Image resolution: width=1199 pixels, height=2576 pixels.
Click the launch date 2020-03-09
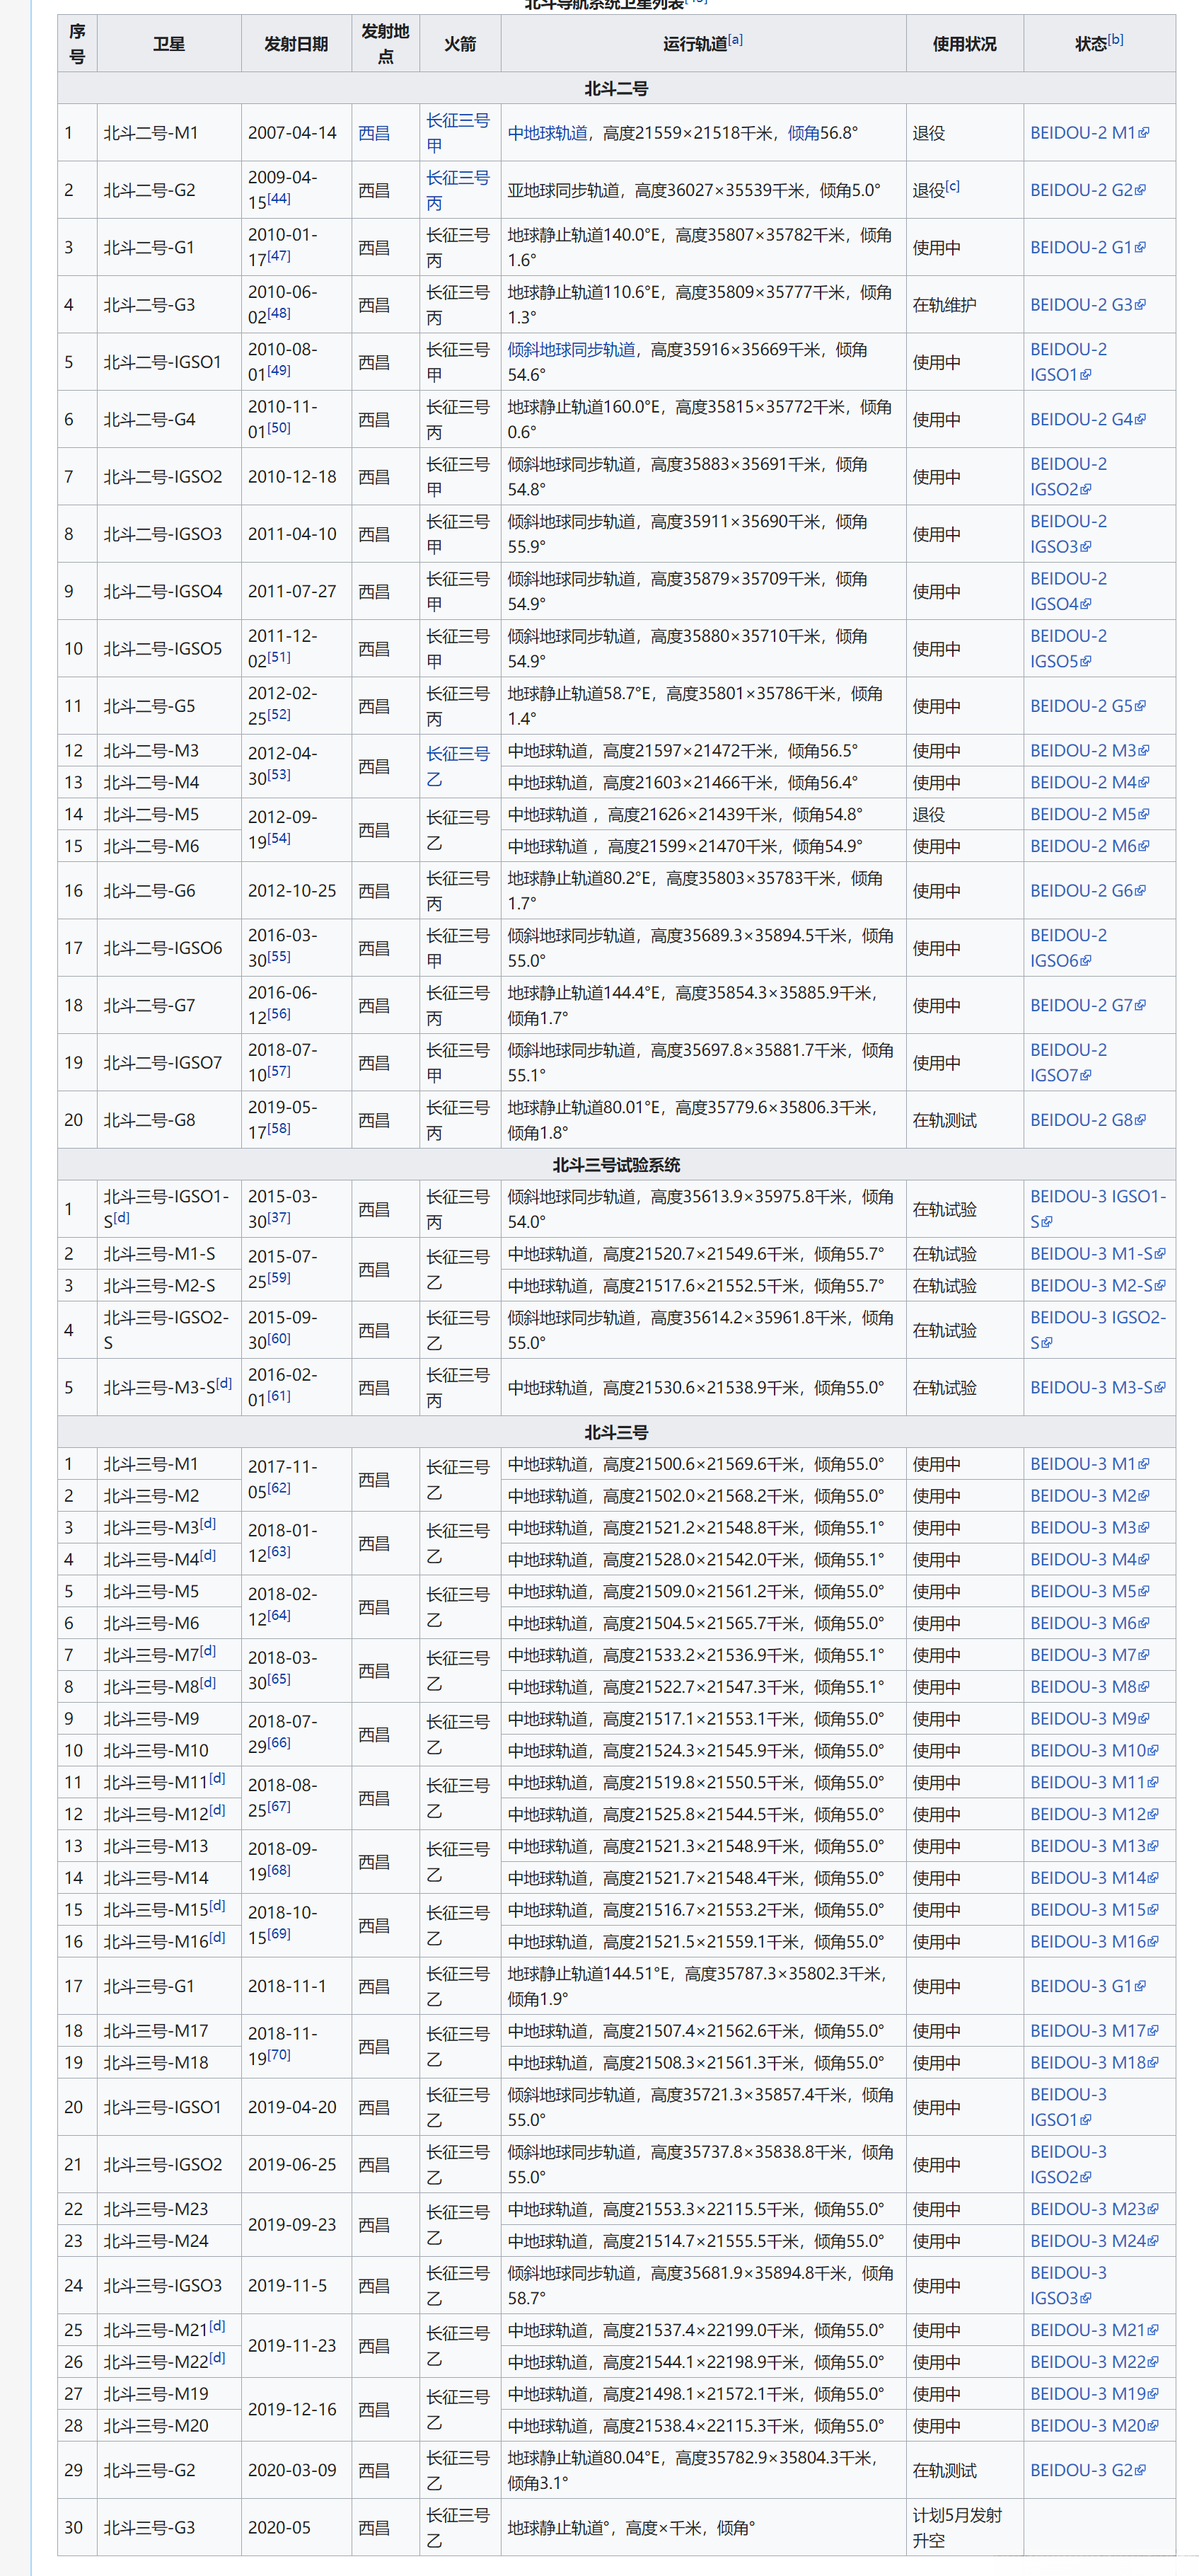(x=291, y=2470)
